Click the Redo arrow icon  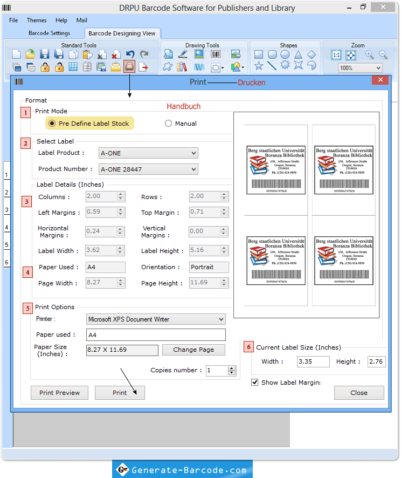[144, 54]
